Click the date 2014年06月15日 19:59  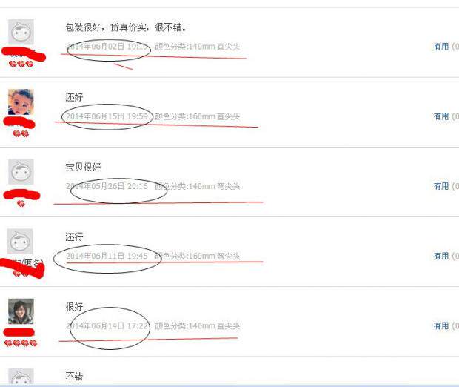click(x=107, y=116)
